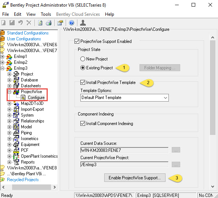Toggle Install Component Indexing checkbox
Screen dimensions: 218x198
[x=83, y=124]
